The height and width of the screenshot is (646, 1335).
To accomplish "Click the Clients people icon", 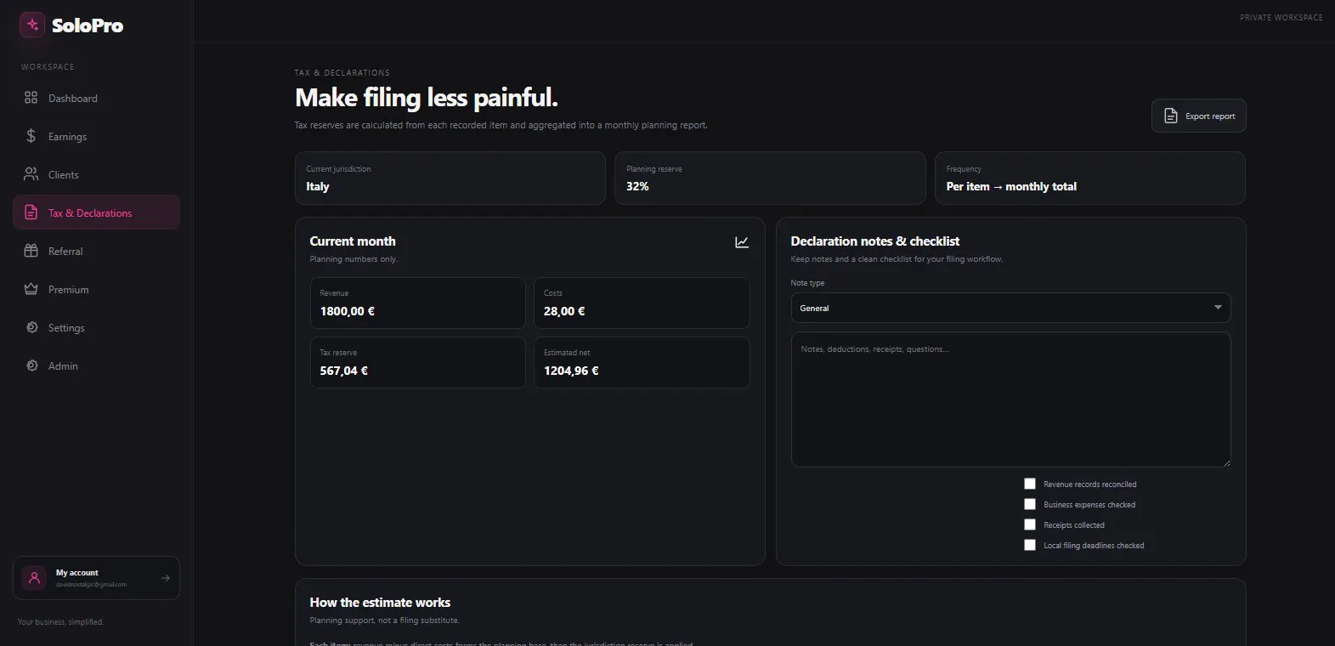I will coord(31,174).
